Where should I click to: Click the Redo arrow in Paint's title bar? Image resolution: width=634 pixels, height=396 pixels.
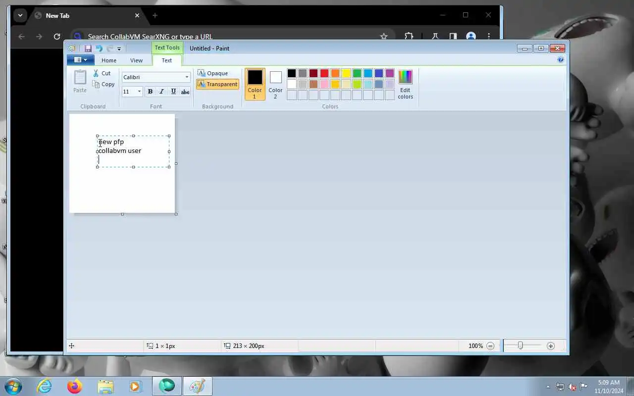110,49
